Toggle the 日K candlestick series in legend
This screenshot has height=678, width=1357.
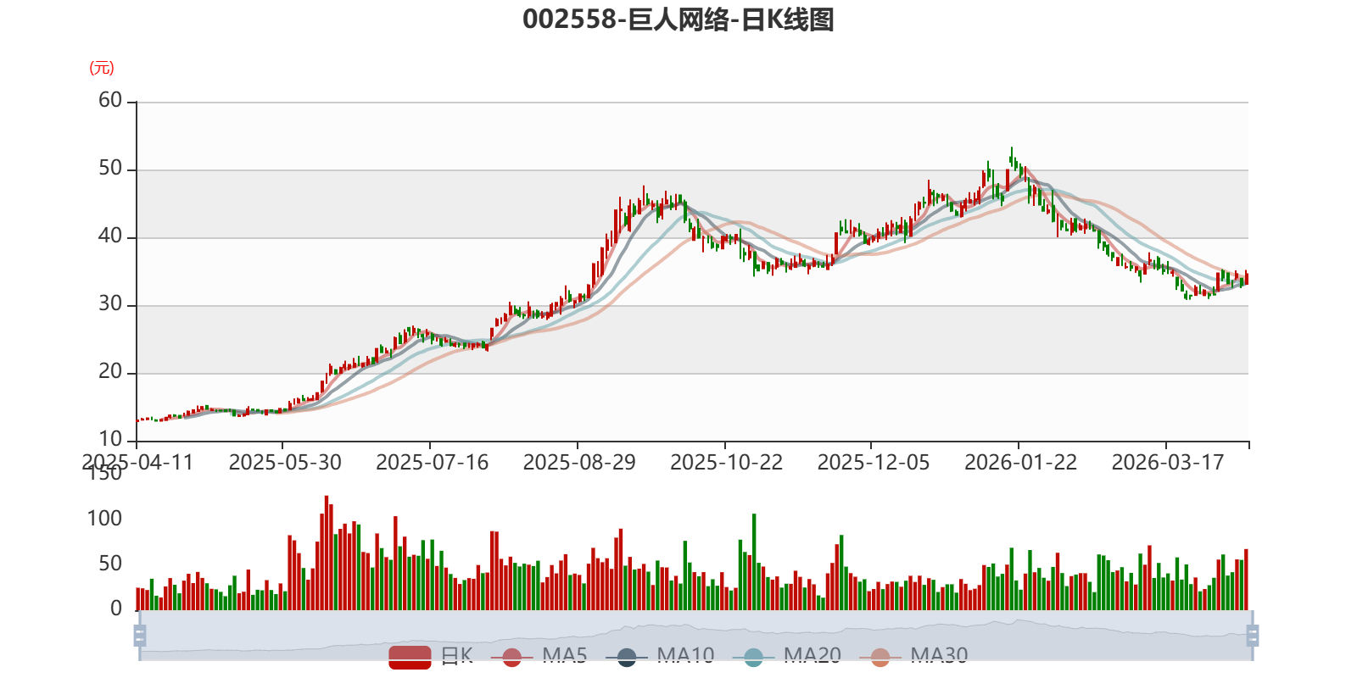pos(431,656)
